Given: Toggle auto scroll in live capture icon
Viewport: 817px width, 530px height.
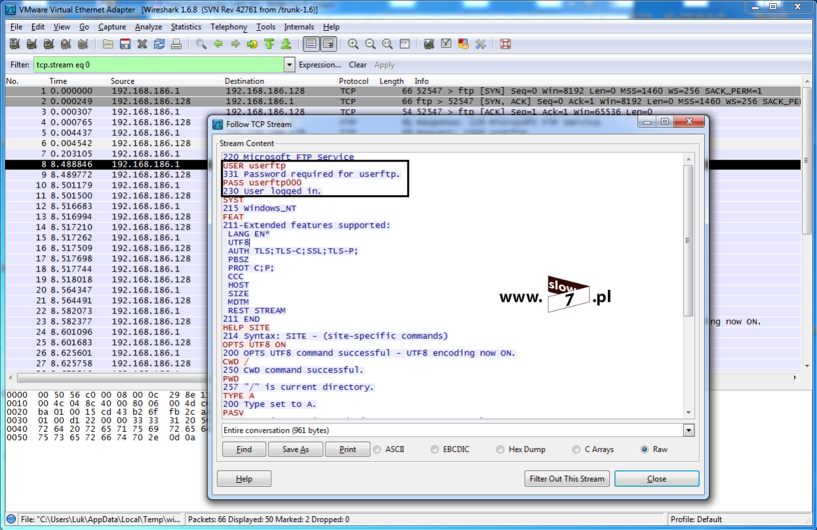Looking at the screenshot, I should click(x=328, y=44).
